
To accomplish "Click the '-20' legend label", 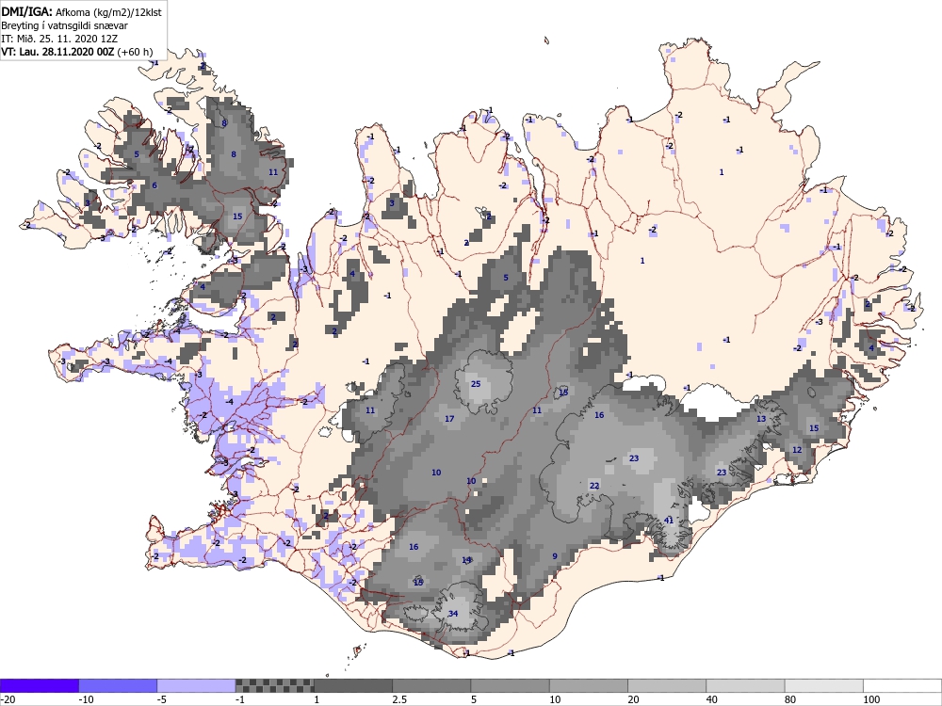I will coord(8,699).
